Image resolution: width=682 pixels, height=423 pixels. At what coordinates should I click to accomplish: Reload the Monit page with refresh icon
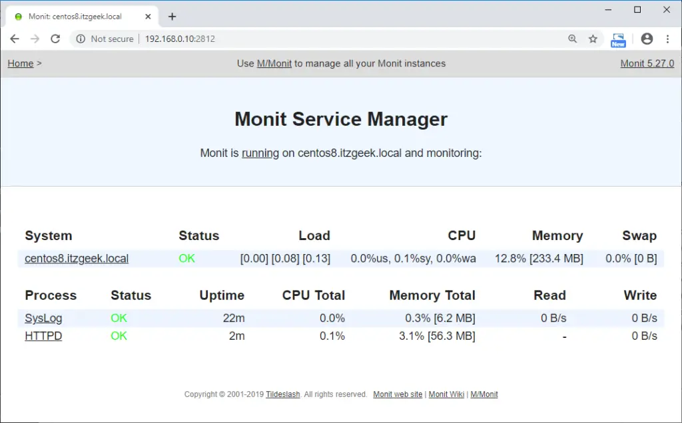point(55,39)
